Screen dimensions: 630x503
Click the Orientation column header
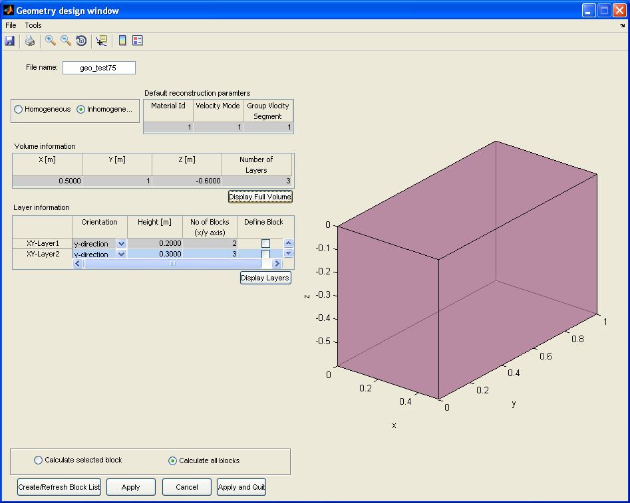point(100,227)
